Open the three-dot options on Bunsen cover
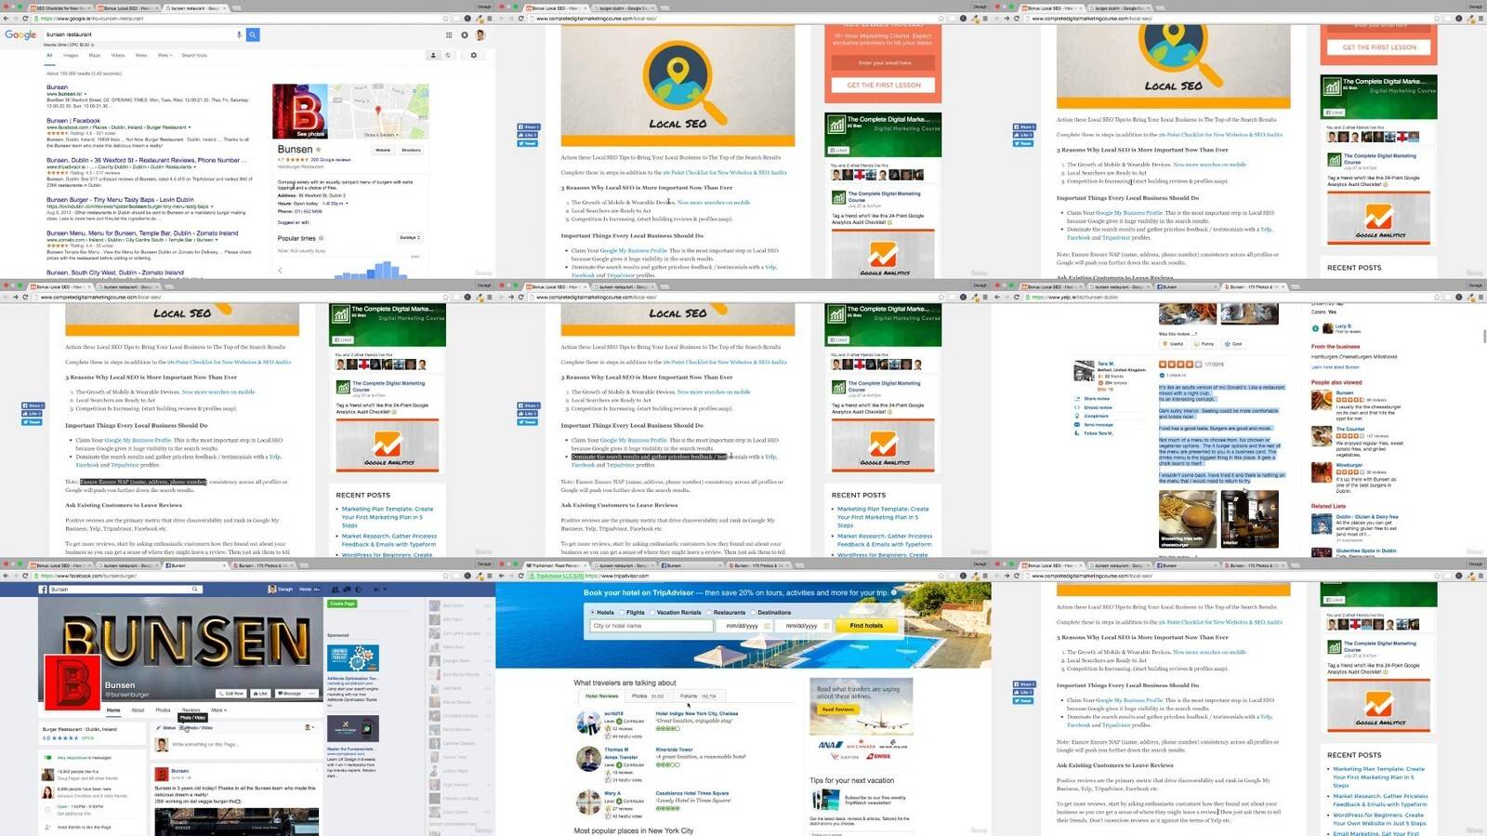The height and width of the screenshot is (836, 1487). [311, 694]
